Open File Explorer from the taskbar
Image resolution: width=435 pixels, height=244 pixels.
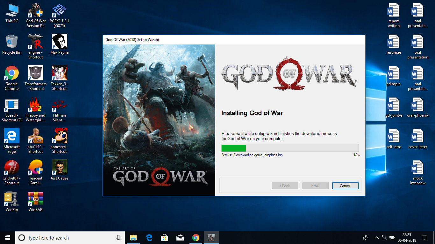tap(133, 238)
